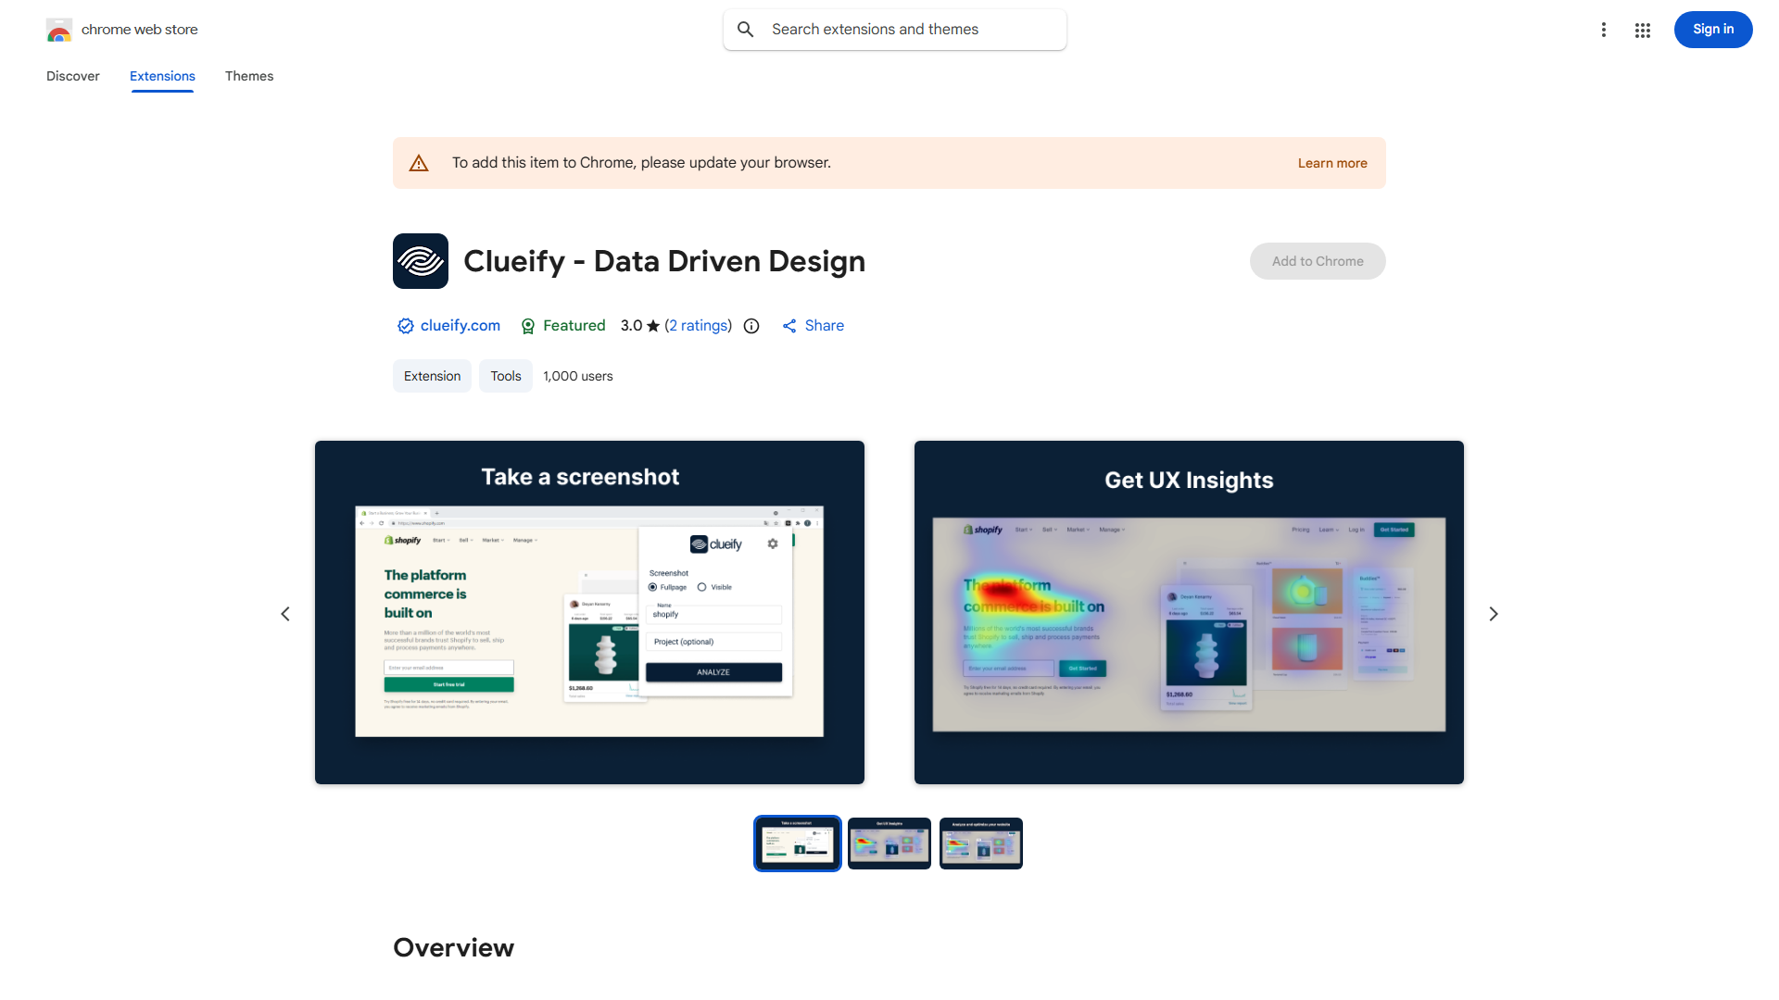Click the Tools category chip
Image resolution: width=1779 pixels, height=1000 pixels.
pos(505,376)
